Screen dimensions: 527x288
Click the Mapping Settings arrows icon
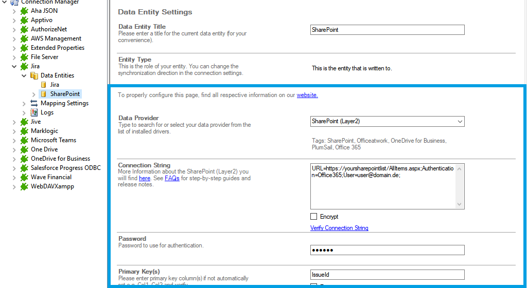(x=34, y=103)
